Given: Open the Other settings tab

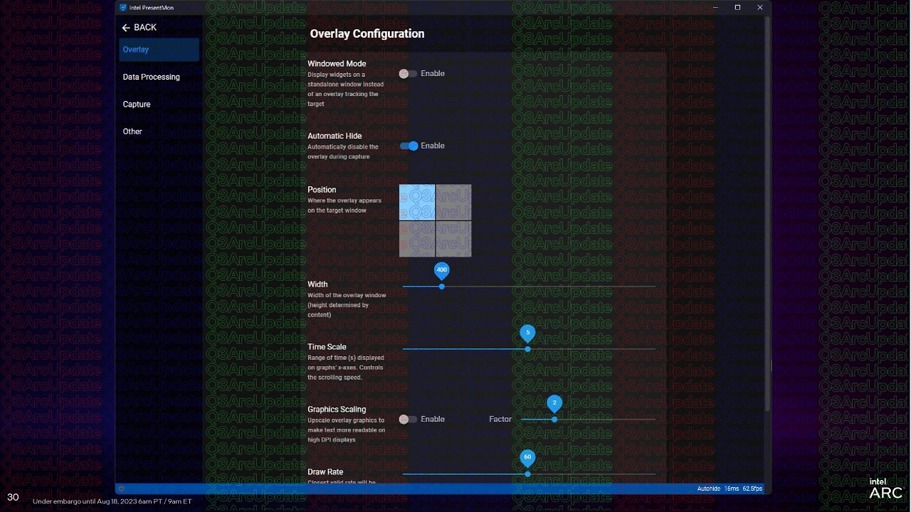Looking at the screenshot, I should (159, 132).
